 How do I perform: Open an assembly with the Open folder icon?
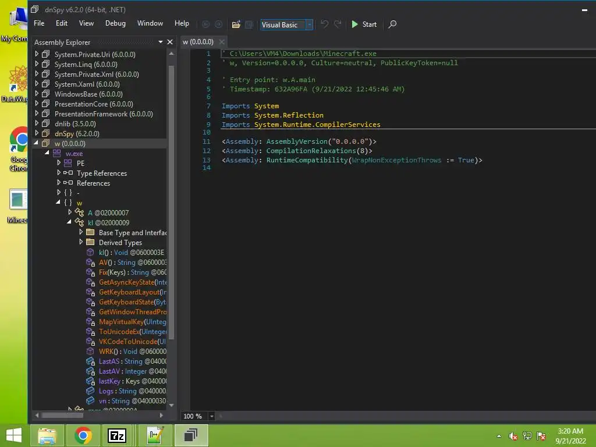tap(236, 24)
